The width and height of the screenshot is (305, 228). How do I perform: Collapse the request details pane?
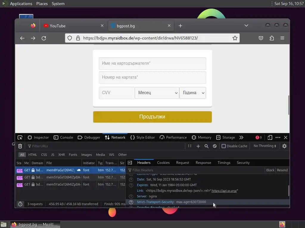[x=130, y=163]
